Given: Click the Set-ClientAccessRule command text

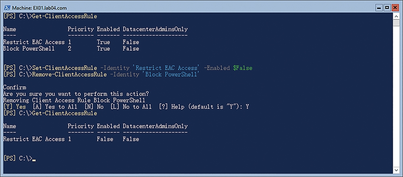Looking at the screenshot, I should click(x=64, y=68).
